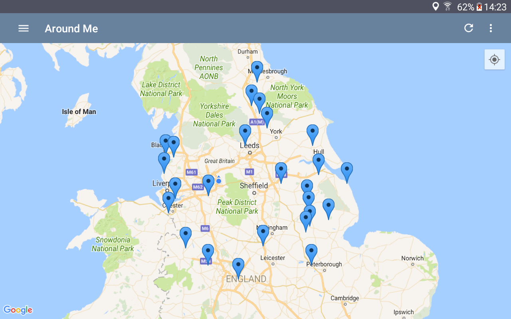Tap the pin at Nottingham
Screen dimensions: 511x319
coord(263,235)
